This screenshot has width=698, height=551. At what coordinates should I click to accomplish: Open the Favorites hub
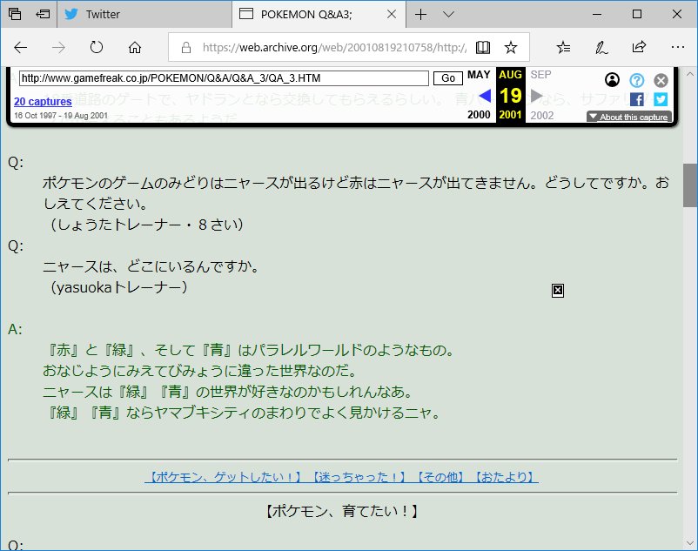[x=563, y=47]
